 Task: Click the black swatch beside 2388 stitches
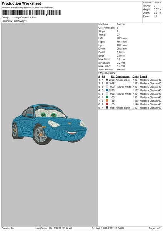(107, 80)
